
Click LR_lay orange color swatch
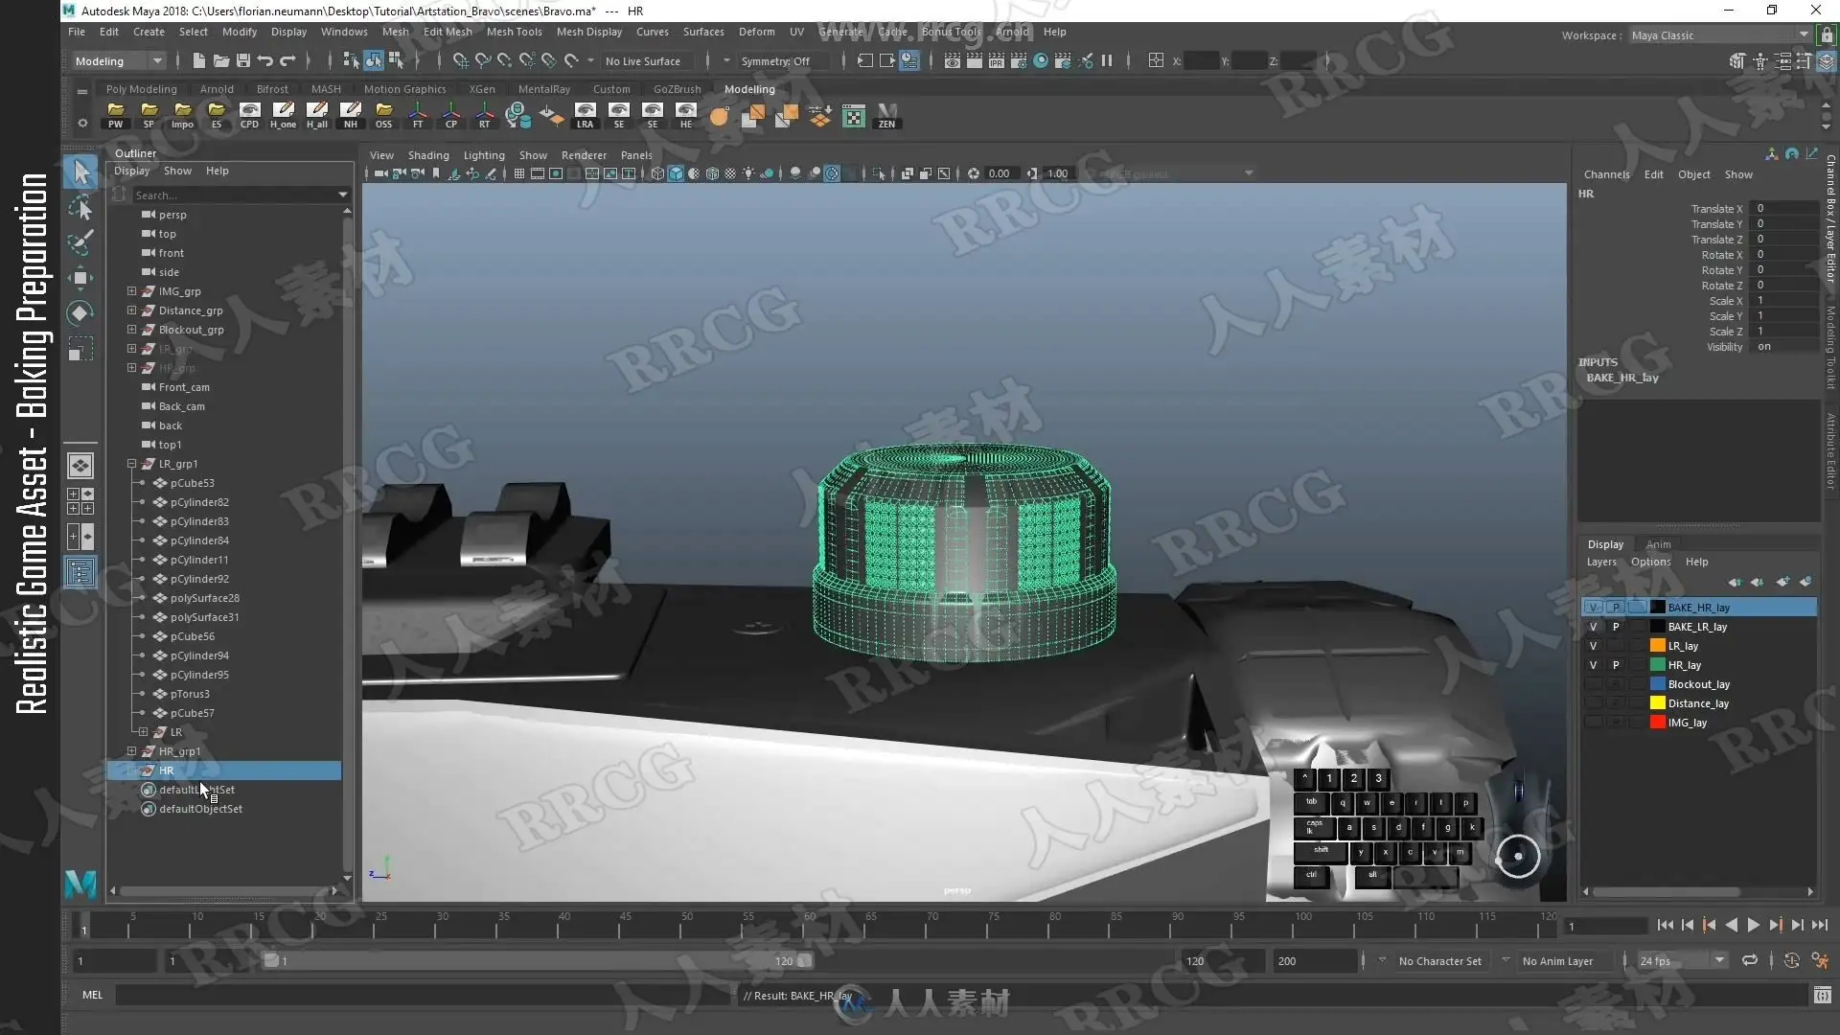(x=1657, y=646)
